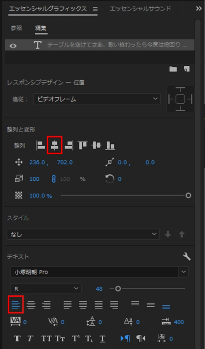
Task: Align left edges icon
Action: (x=41, y=145)
